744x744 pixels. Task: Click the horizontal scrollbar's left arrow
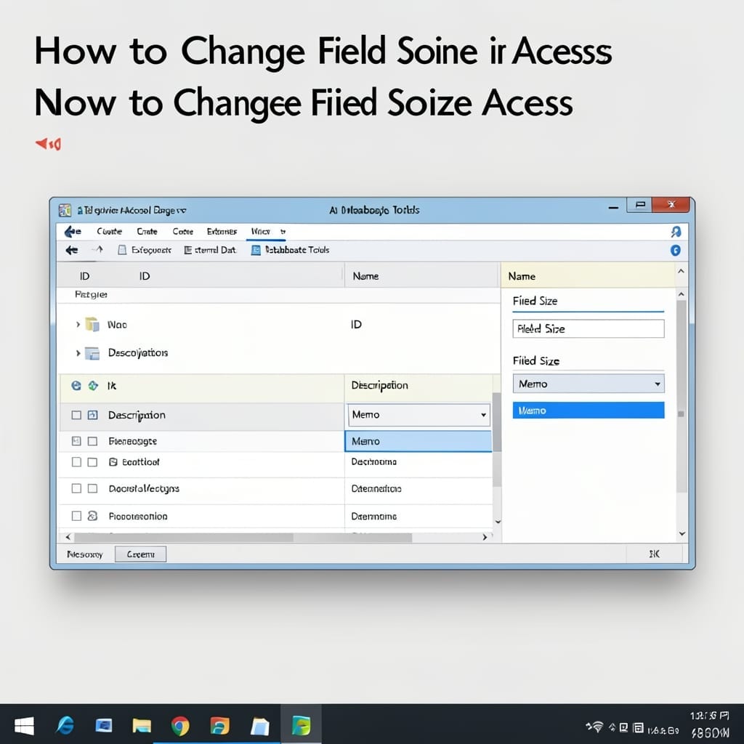(68, 537)
